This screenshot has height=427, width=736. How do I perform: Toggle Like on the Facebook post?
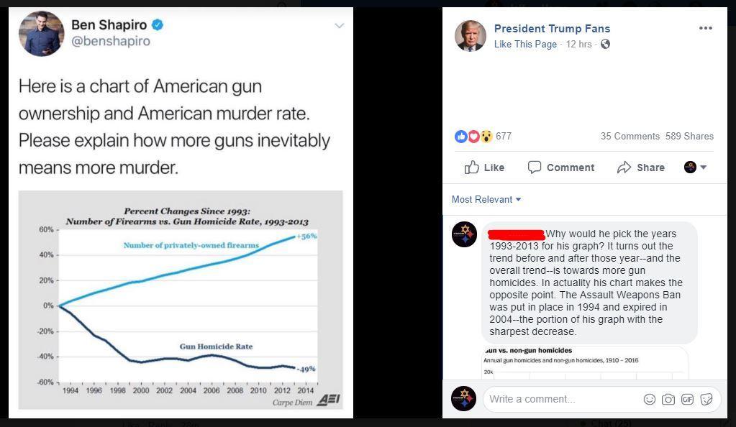pos(483,167)
